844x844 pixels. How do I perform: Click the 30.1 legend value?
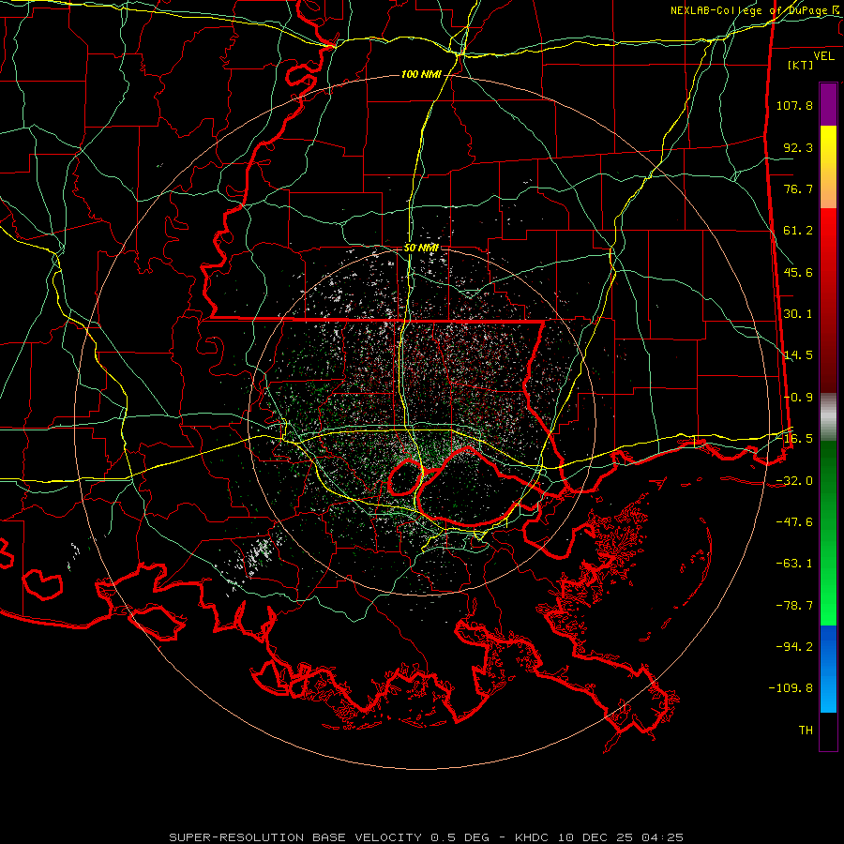tap(798, 314)
